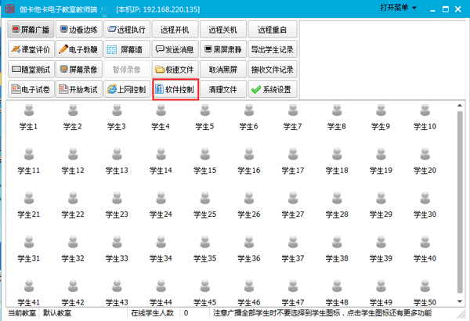Start 屏幕录像 screen recording
The height and width of the screenshot is (321, 470).
point(78,69)
